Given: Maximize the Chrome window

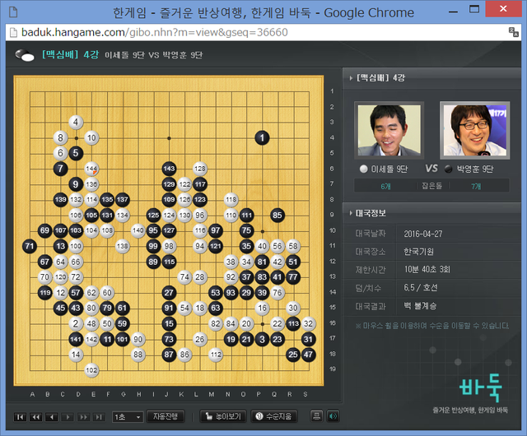Looking at the screenshot, I should pos(474,9).
